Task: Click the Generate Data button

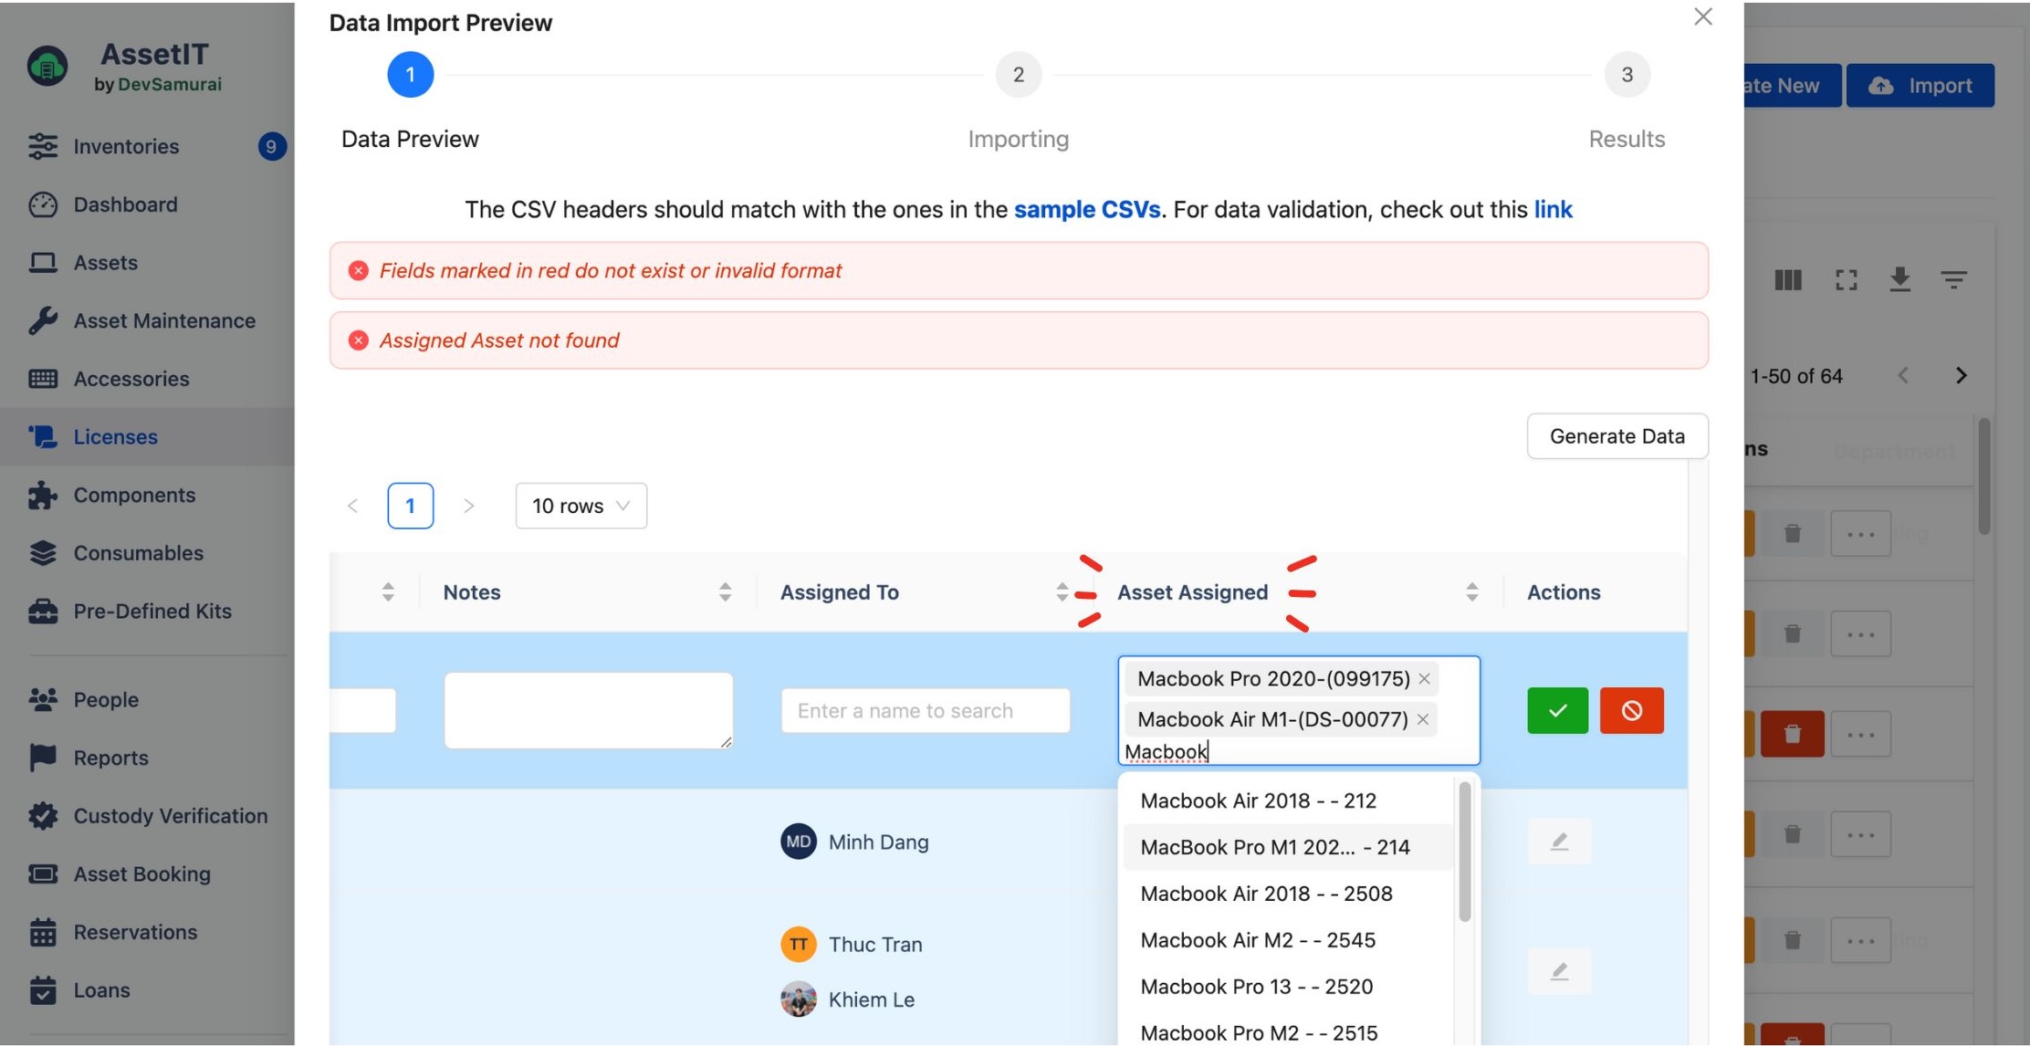Action: click(1617, 435)
